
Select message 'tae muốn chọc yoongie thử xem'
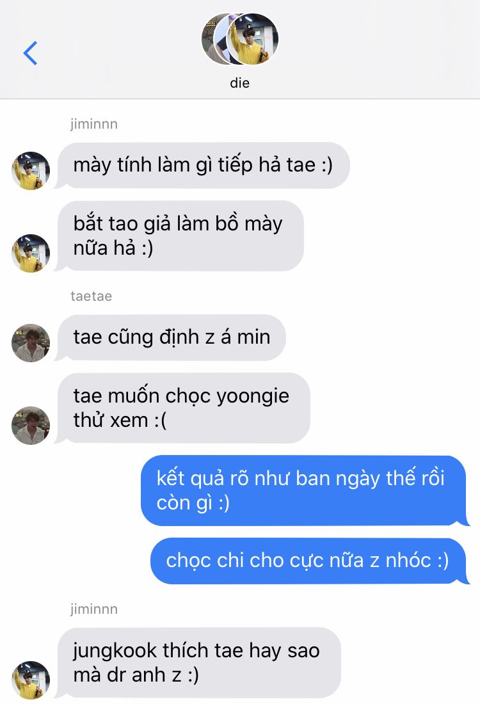coord(182,408)
